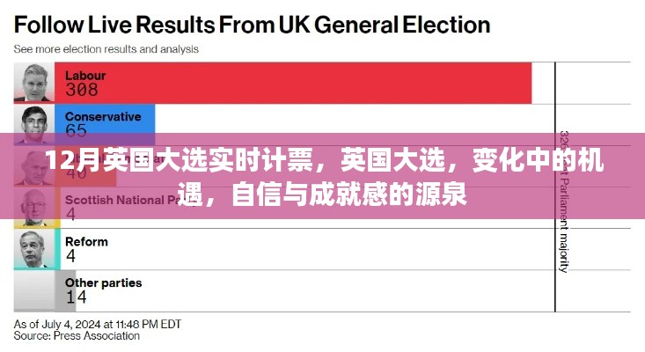Viewport: 645px width, 352px height.
Task: Select the Reform leader portrait photo
Action: click(33, 249)
